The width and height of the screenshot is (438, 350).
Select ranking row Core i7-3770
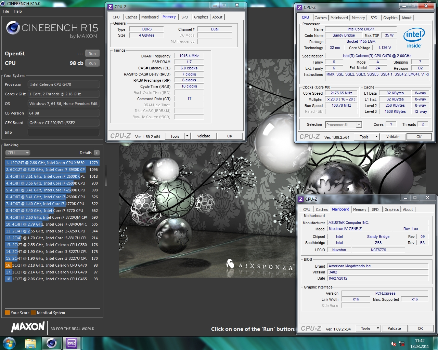pyautogui.click(x=52, y=211)
